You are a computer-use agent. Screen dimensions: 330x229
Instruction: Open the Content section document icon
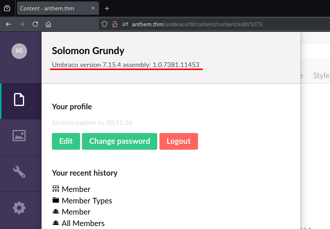pos(19,100)
